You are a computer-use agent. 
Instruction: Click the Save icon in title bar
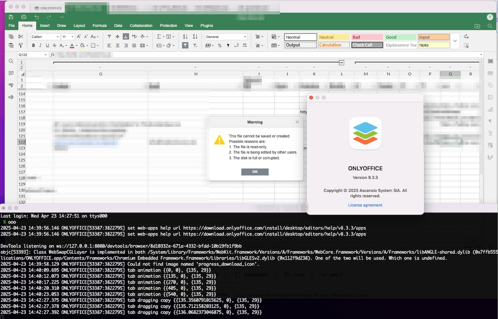point(11,17)
